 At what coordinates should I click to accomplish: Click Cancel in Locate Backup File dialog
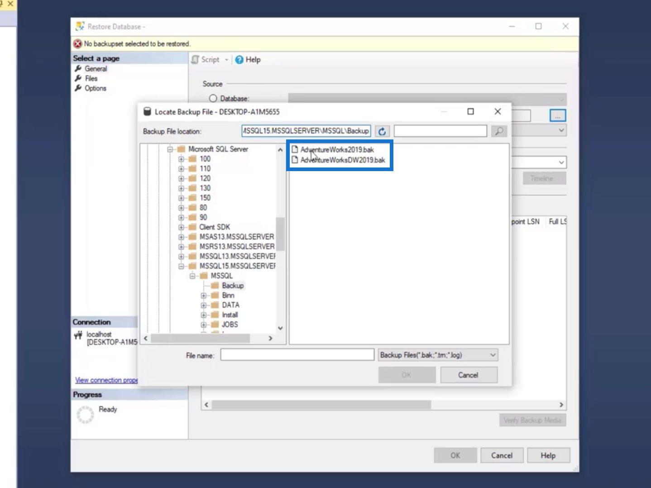click(x=469, y=375)
